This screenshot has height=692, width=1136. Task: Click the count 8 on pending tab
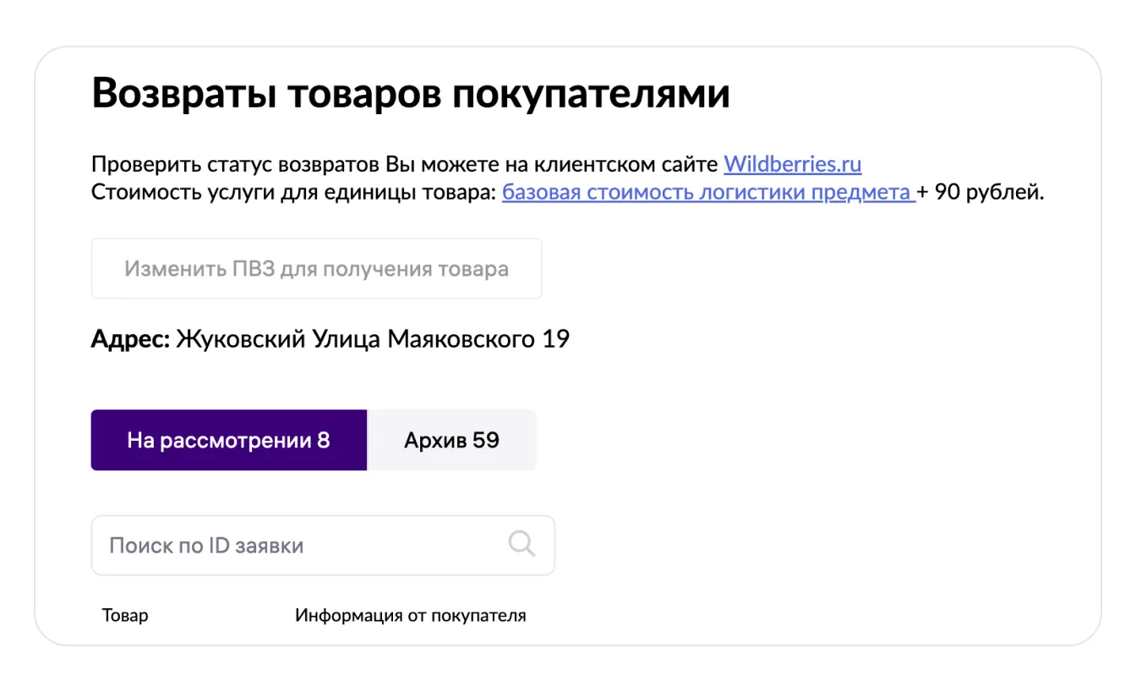(x=324, y=440)
